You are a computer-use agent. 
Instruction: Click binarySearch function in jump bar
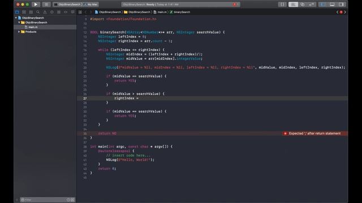point(180,12)
